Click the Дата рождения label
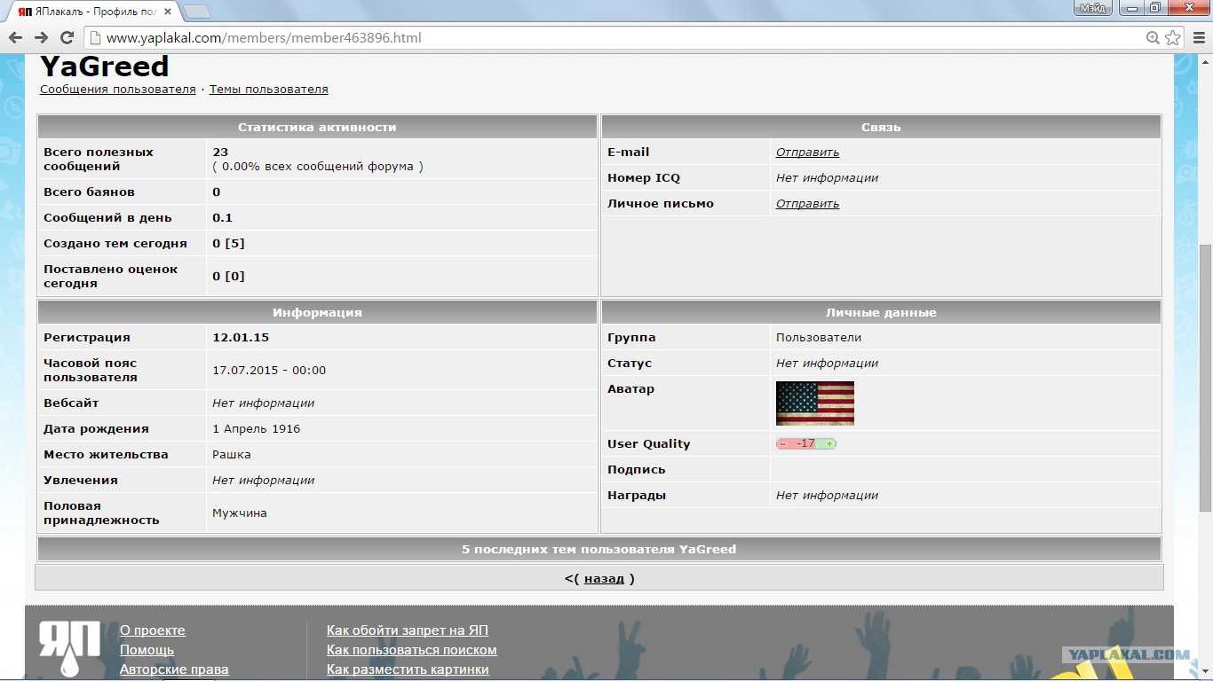This screenshot has height=681, width=1213. pos(96,428)
